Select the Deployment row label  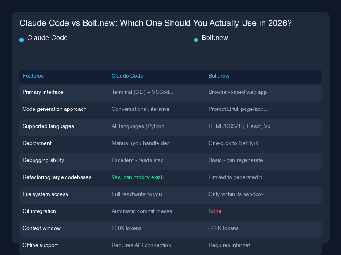[x=37, y=143]
